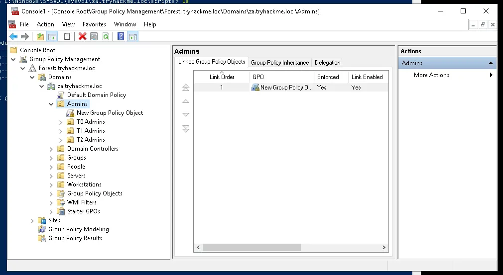The height and width of the screenshot is (275, 503).
Task: Click the Group Policy Modeling icon
Action: pyautogui.click(x=42, y=229)
